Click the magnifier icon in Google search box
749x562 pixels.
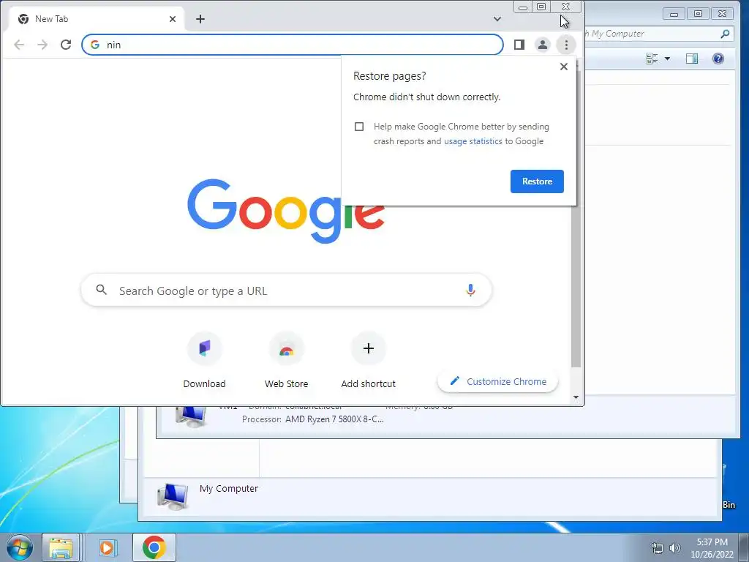pyautogui.click(x=101, y=290)
